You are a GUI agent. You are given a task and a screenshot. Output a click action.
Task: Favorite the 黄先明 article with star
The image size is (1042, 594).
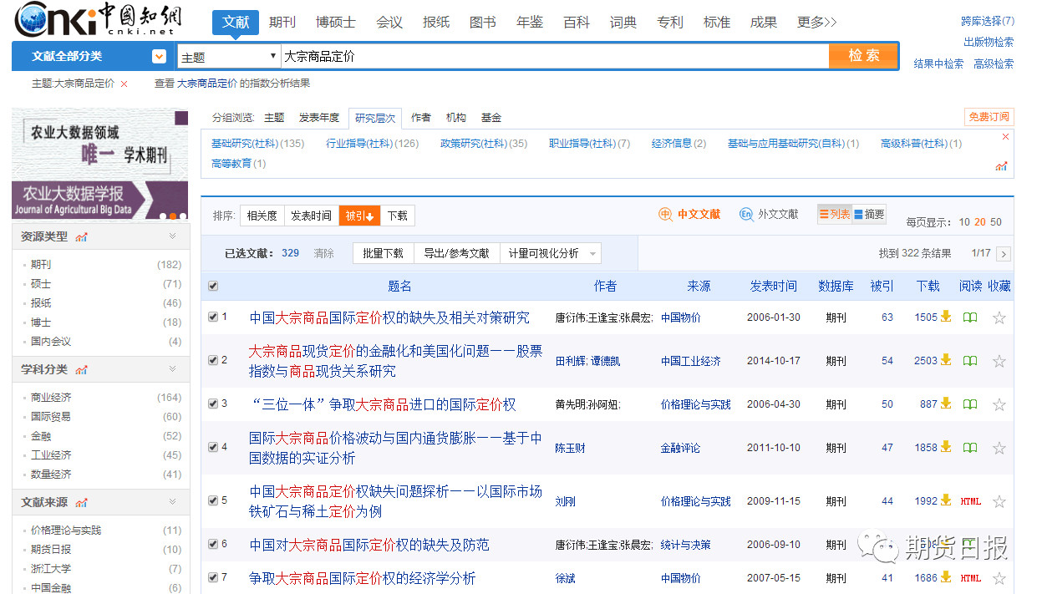coord(999,404)
